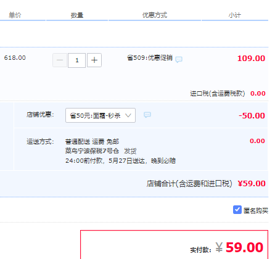
Task: Toggle the 匿名购买 checkbox
Action: click(237, 210)
